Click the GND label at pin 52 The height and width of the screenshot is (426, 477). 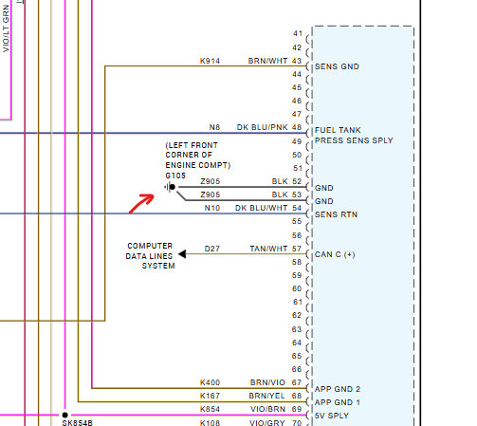(324, 188)
